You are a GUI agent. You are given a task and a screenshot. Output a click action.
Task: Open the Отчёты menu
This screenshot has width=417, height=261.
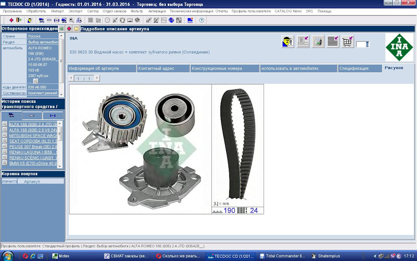click(x=222, y=11)
